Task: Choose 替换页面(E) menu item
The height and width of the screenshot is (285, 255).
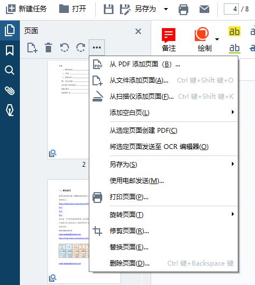Action: click(x=164, y=247)
